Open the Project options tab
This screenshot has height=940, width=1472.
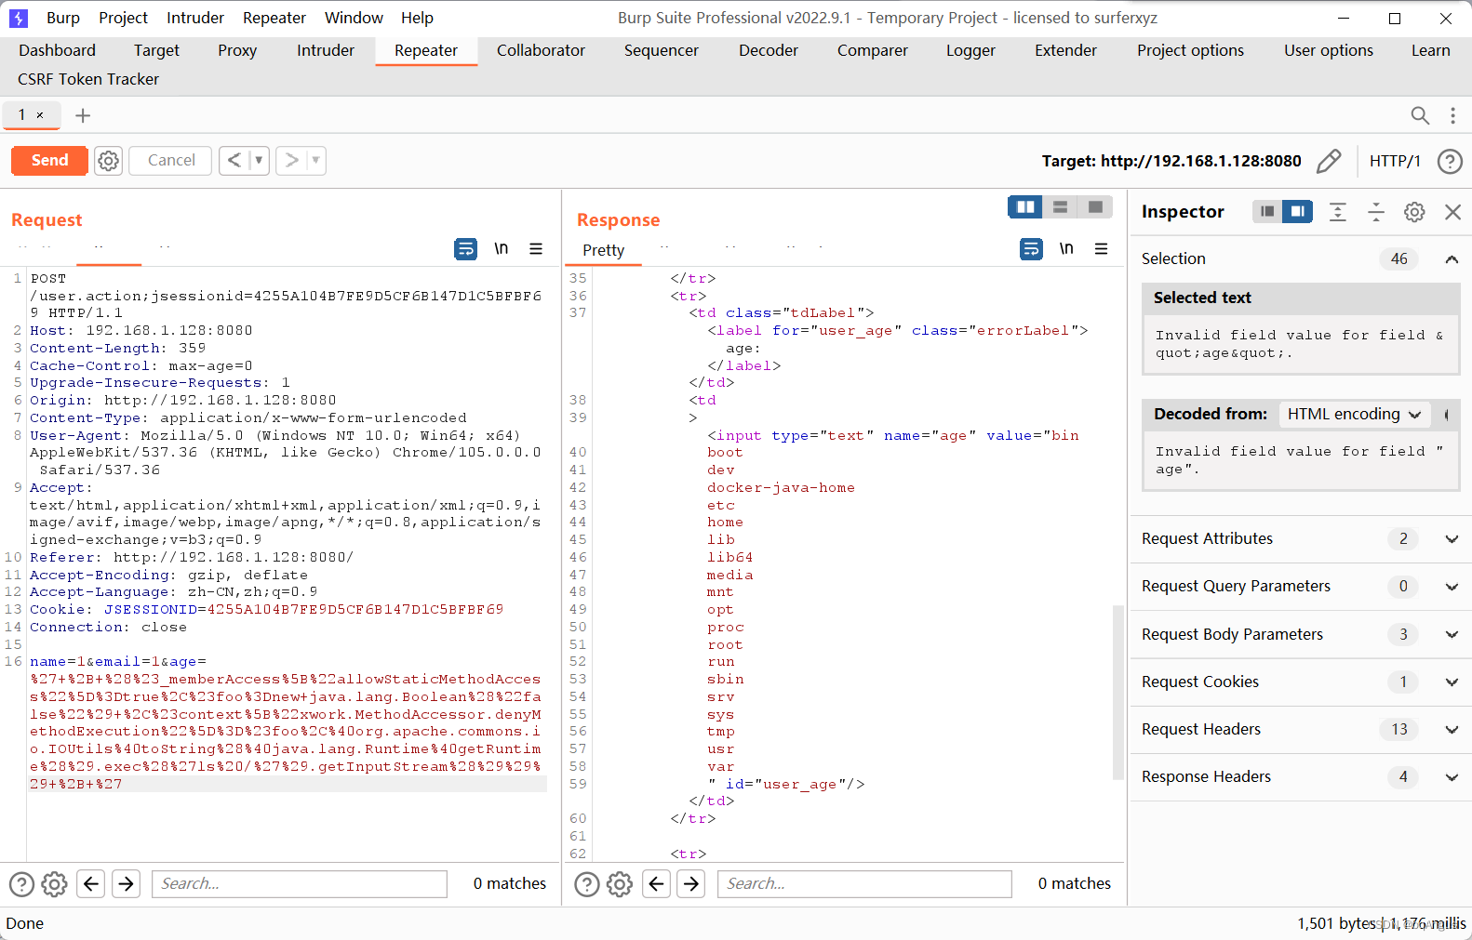click(x=1190, y=50)
